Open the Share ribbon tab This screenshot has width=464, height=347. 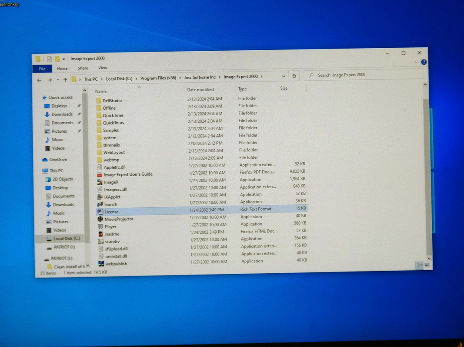(83, 68)
